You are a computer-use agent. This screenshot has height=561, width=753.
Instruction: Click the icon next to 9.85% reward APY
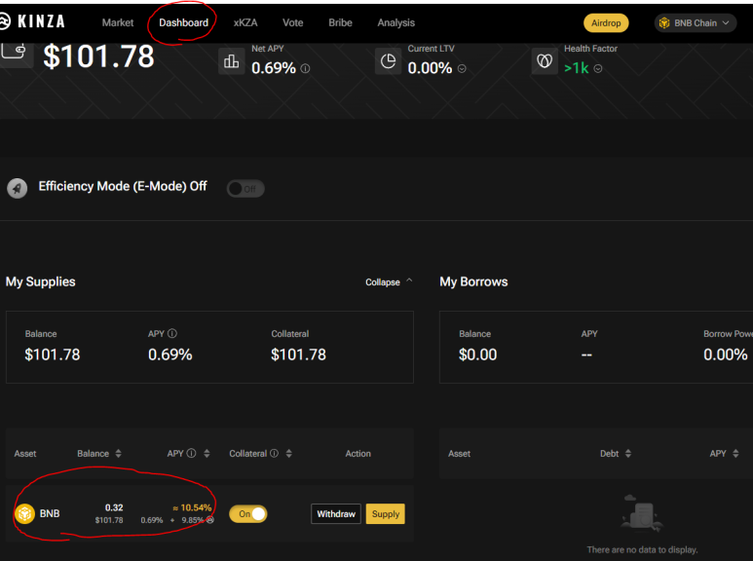pos(209,520)
